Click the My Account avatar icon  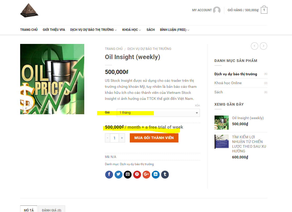pos(217,10)
